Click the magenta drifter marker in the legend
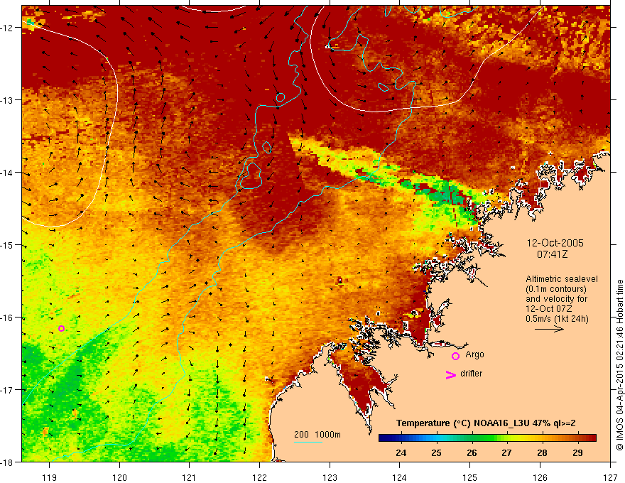Viewport: 625px width, 483px height. pos(450,374)
